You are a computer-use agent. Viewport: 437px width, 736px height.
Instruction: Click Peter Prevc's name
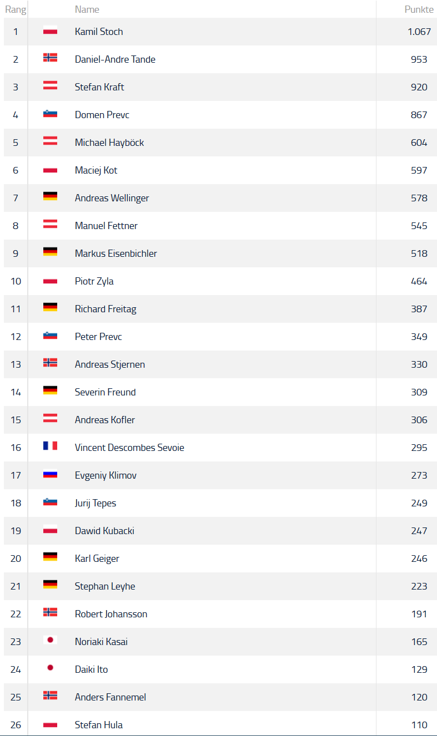point(98,337)
